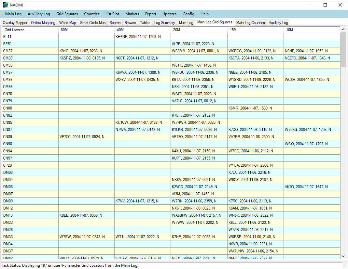Click the W6AMM 20M cell
348x269 pixels.
point(199,51)
